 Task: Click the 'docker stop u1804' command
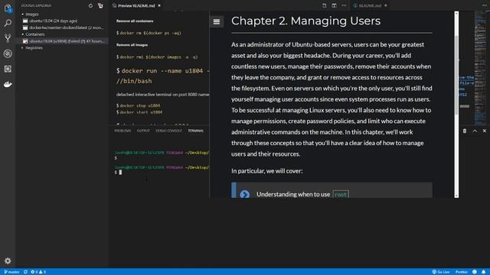[x=138, y=105]
